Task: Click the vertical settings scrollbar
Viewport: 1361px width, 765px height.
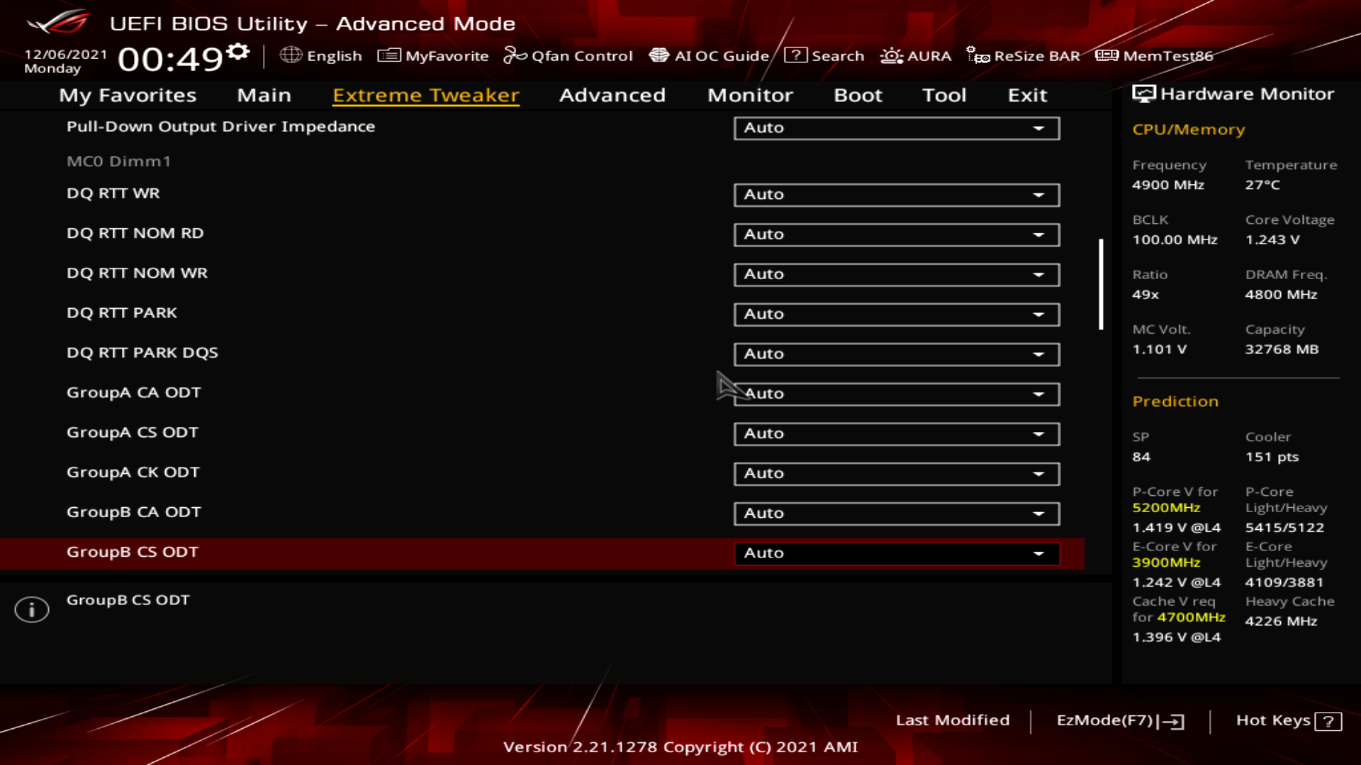Action: [x=1101, y=284]
